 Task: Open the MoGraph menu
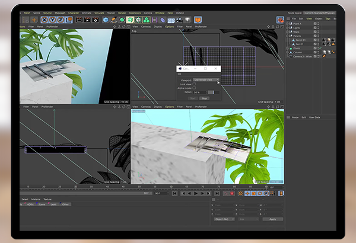coord(60,13)
